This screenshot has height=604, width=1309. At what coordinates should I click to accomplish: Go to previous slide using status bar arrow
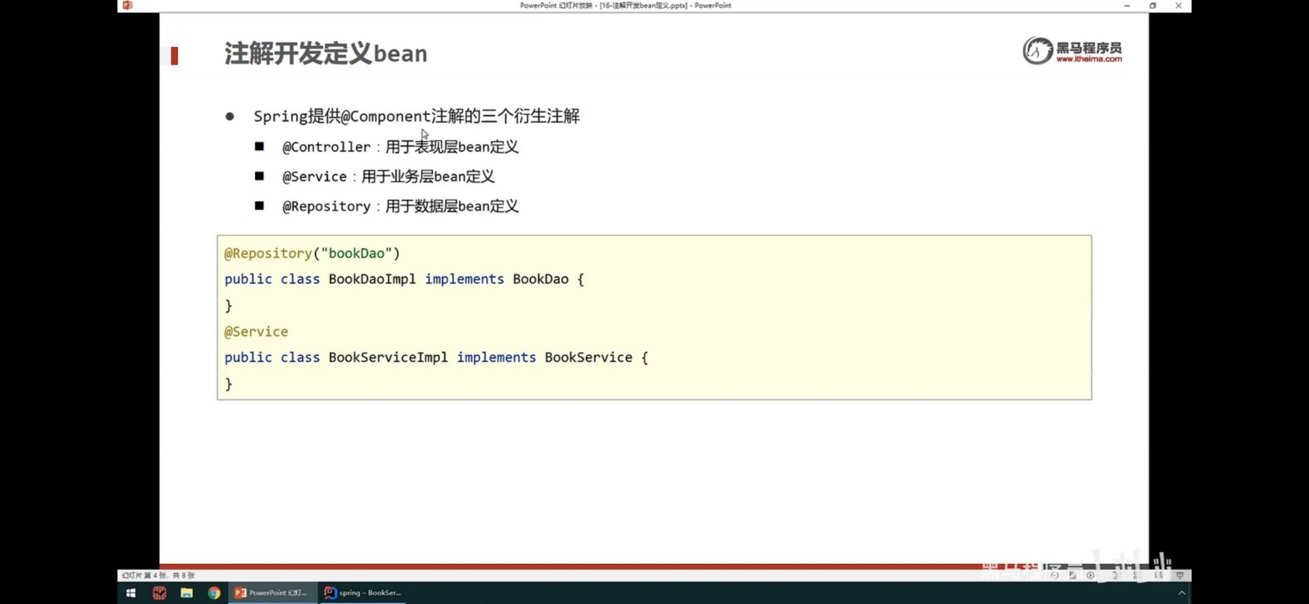(1055, 575)
